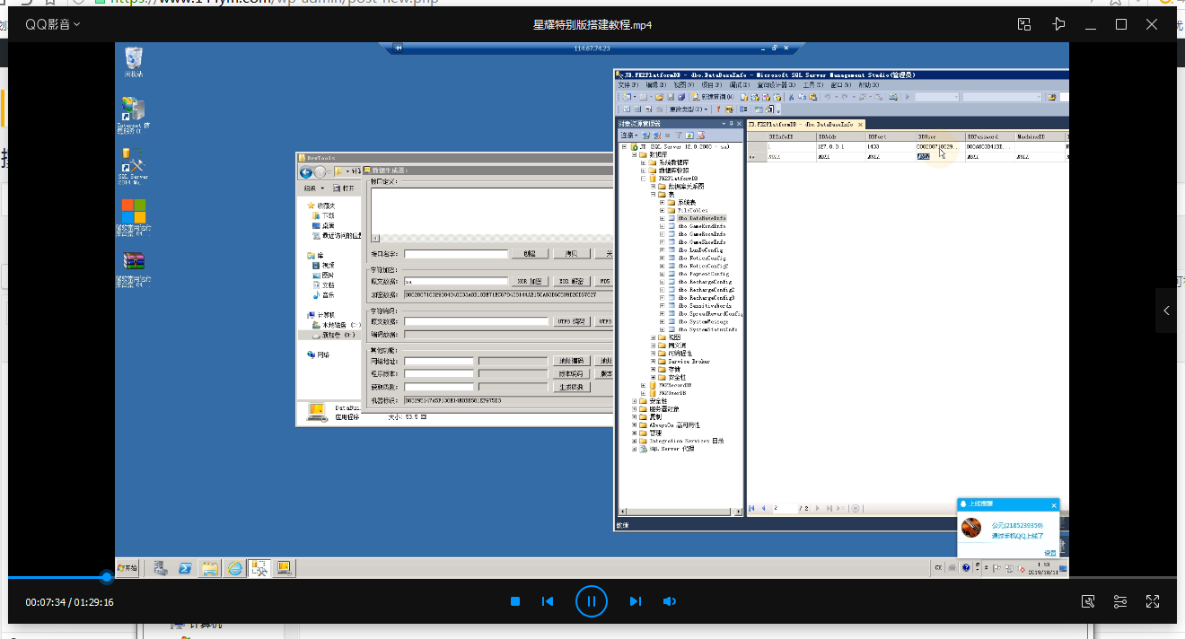Switch QQ Player to mini mode
The width and height of the screenshot is (1185, 639).
tap(1024, 24)
